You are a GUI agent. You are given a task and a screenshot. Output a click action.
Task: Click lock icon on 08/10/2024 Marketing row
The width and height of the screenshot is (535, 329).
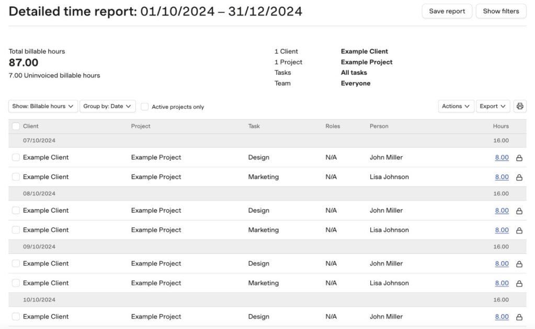(x=519, y=230)
